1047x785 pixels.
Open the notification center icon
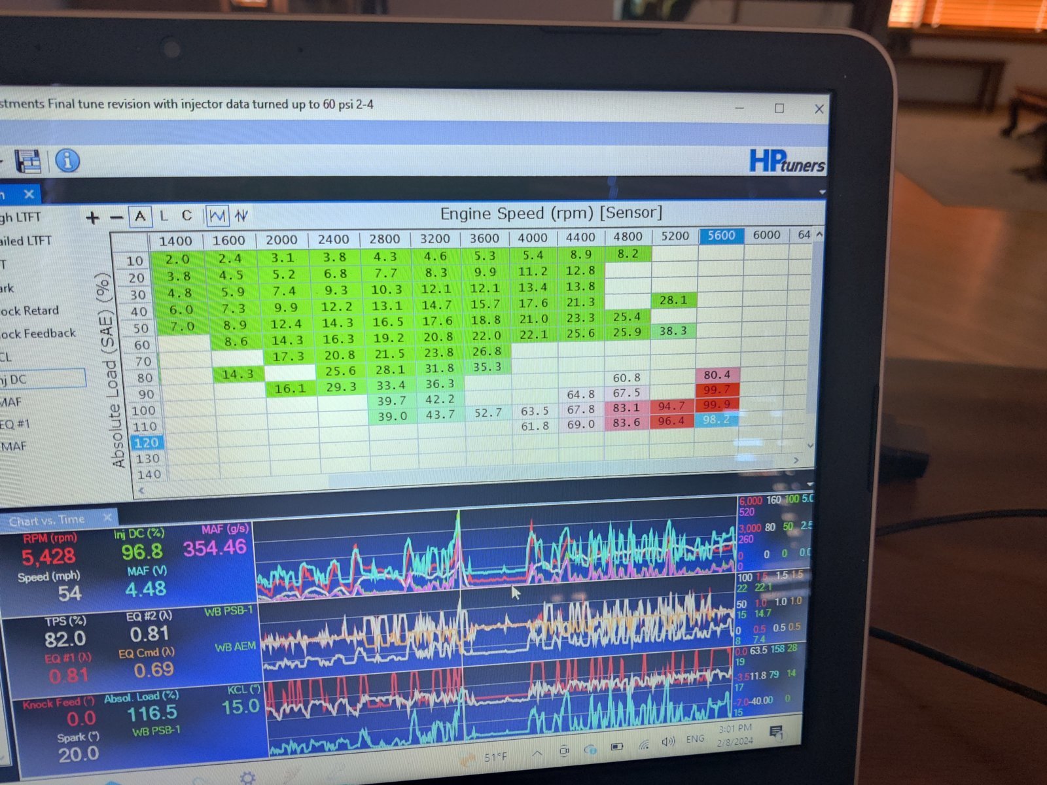tap(777, 732)
